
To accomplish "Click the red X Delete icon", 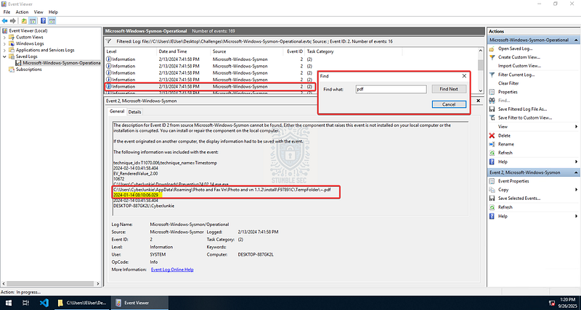I will pos(492,135).
